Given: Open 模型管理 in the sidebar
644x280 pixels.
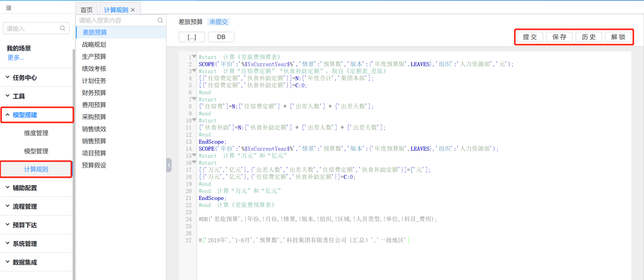Looking at the screenshot, I should tap(36, 151).
